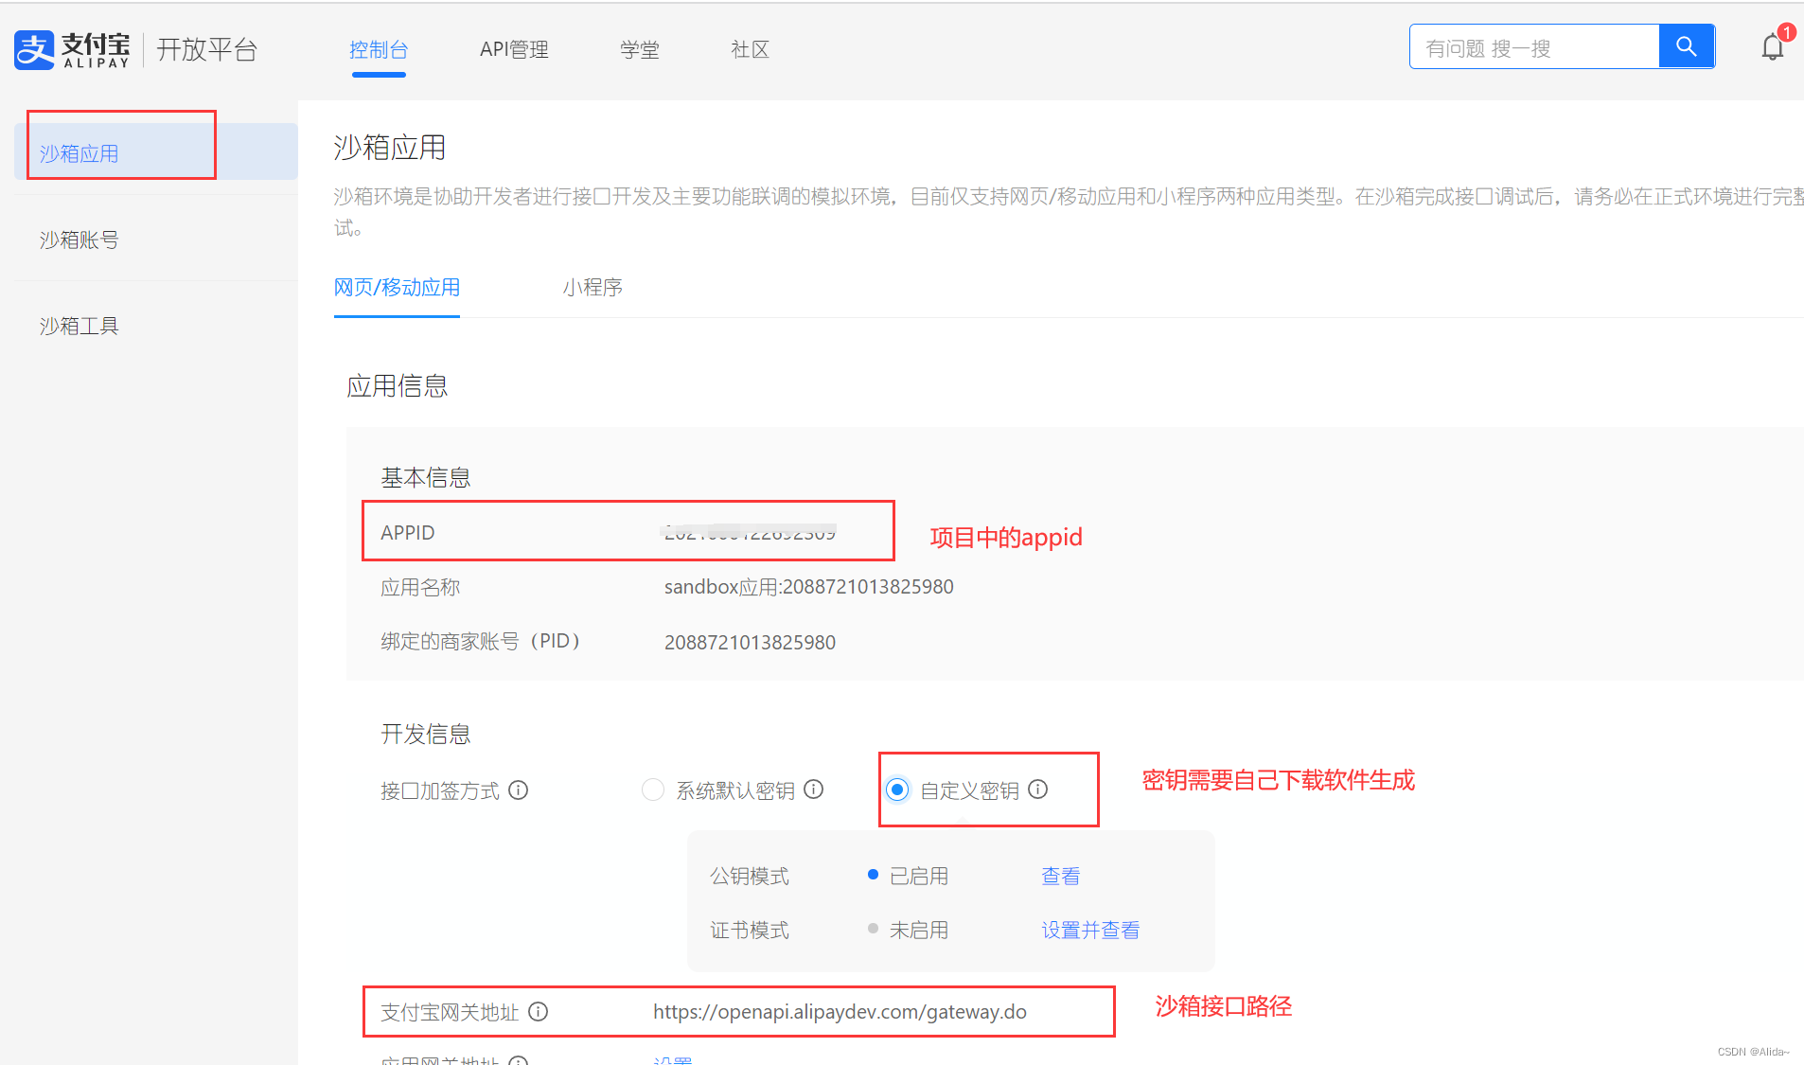Click the 已启用 status text

919,876
